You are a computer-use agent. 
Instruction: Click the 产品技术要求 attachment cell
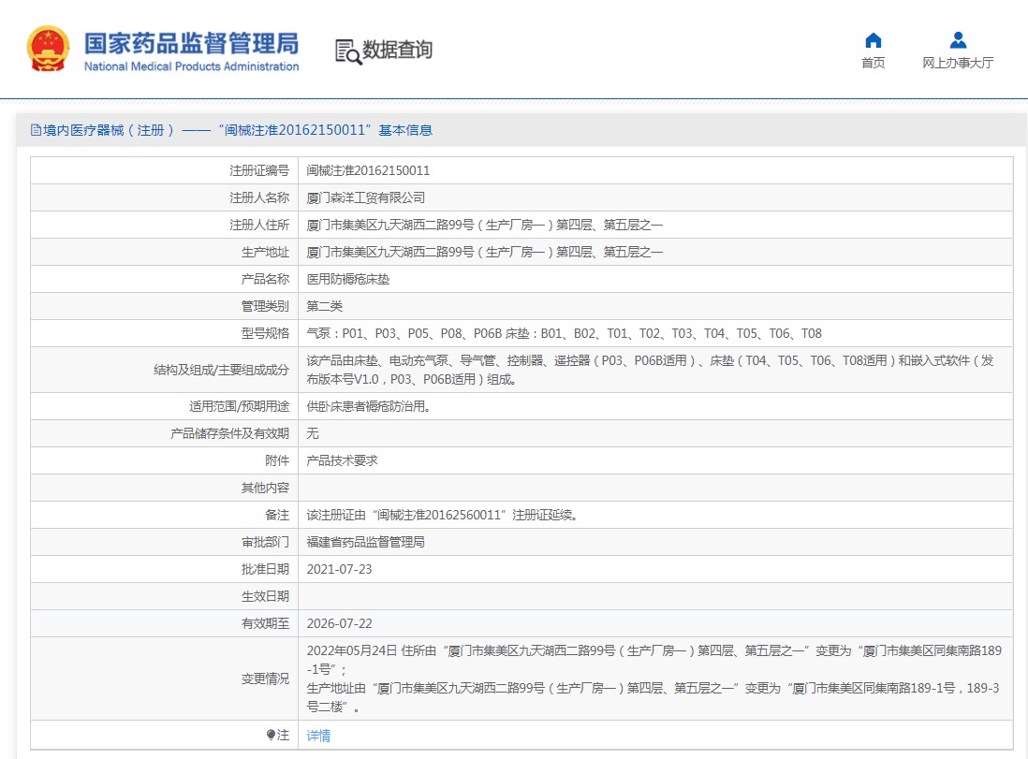pyautogui.click(x=343, y=461)
